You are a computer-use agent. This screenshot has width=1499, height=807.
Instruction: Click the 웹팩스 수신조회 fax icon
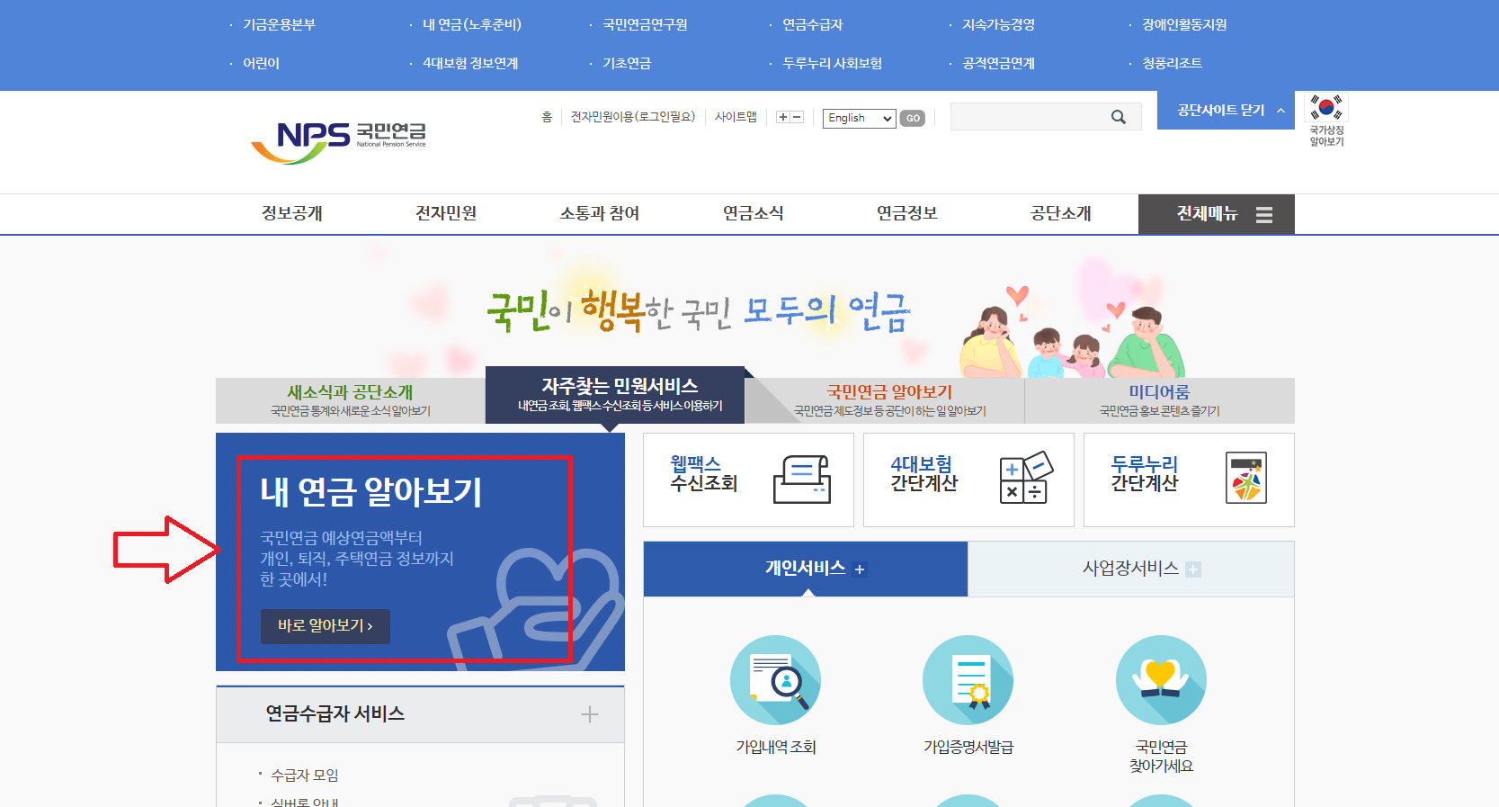(802, 479)
